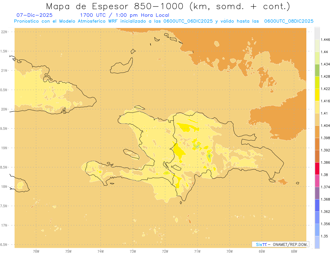Click the '75W' longitude axis label
The image size is (330, 255).
[68, 251]
